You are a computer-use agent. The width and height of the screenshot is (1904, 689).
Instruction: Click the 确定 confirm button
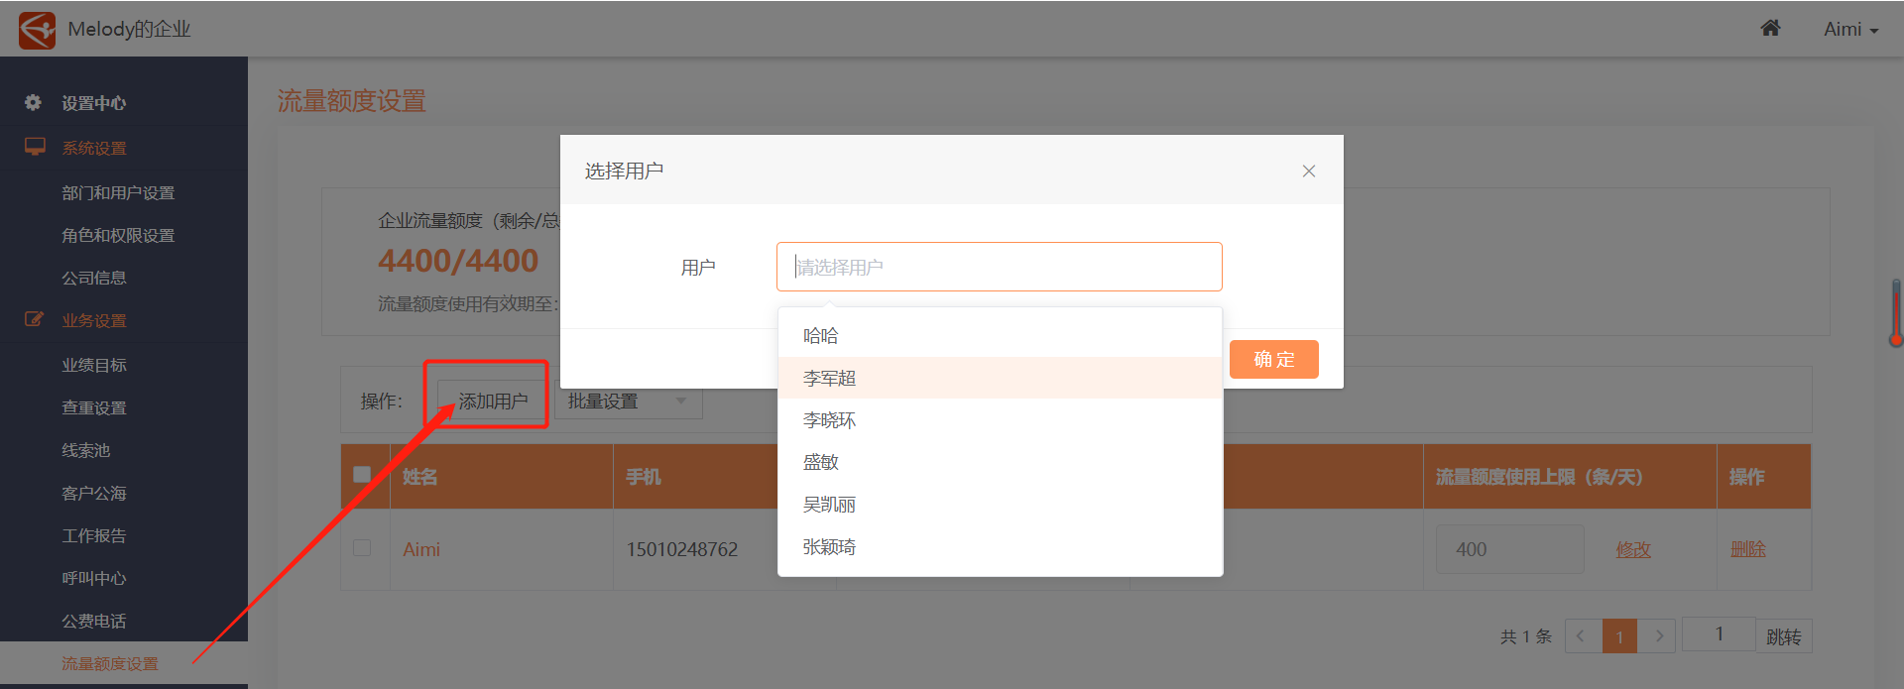1273,359
